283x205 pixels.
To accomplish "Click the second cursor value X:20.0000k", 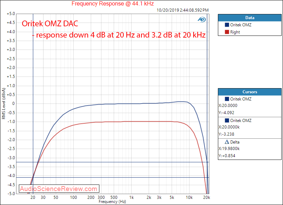I will [229, 127].
